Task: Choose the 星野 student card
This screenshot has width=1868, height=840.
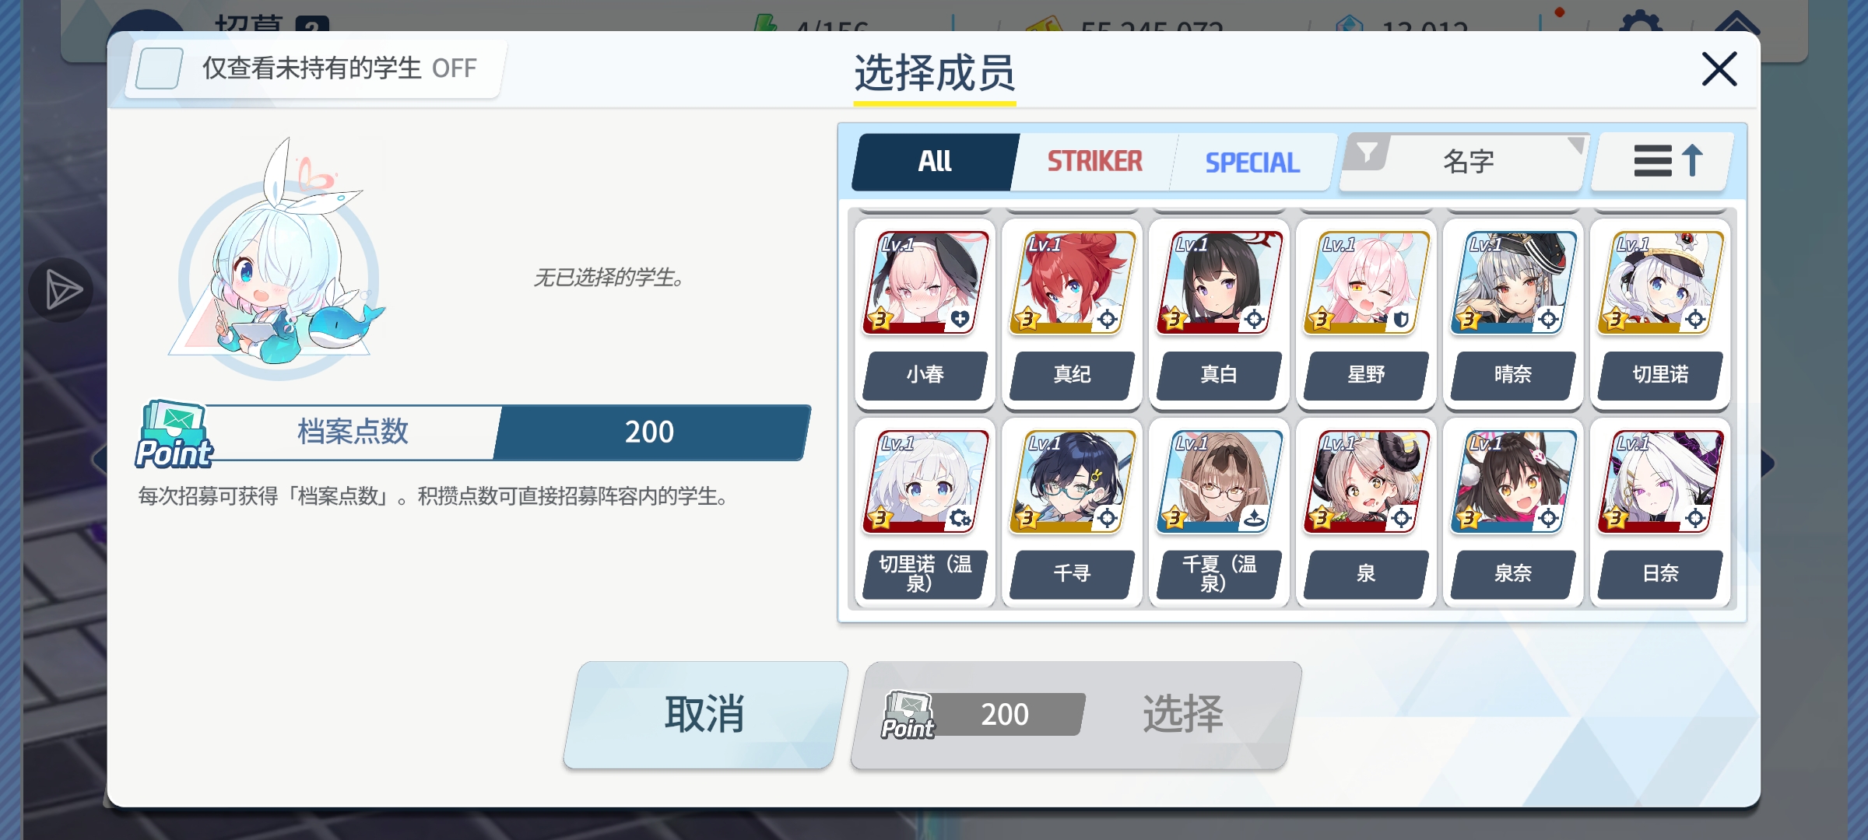Action: [1366, 313]
